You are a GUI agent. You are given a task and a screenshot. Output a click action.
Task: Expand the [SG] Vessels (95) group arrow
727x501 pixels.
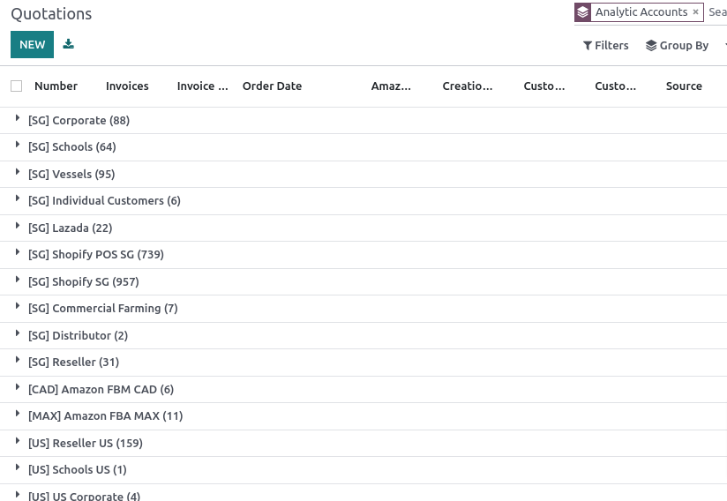coord(17,171)
